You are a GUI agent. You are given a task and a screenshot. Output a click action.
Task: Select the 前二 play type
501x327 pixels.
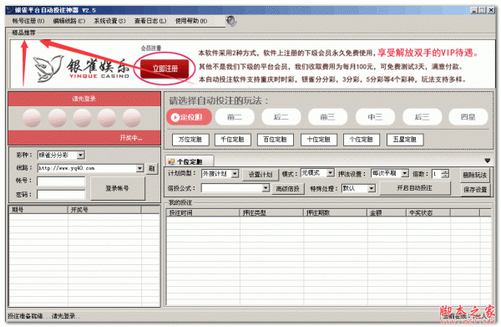click(235, 117)
